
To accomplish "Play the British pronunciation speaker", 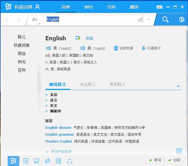I will 48,48.
